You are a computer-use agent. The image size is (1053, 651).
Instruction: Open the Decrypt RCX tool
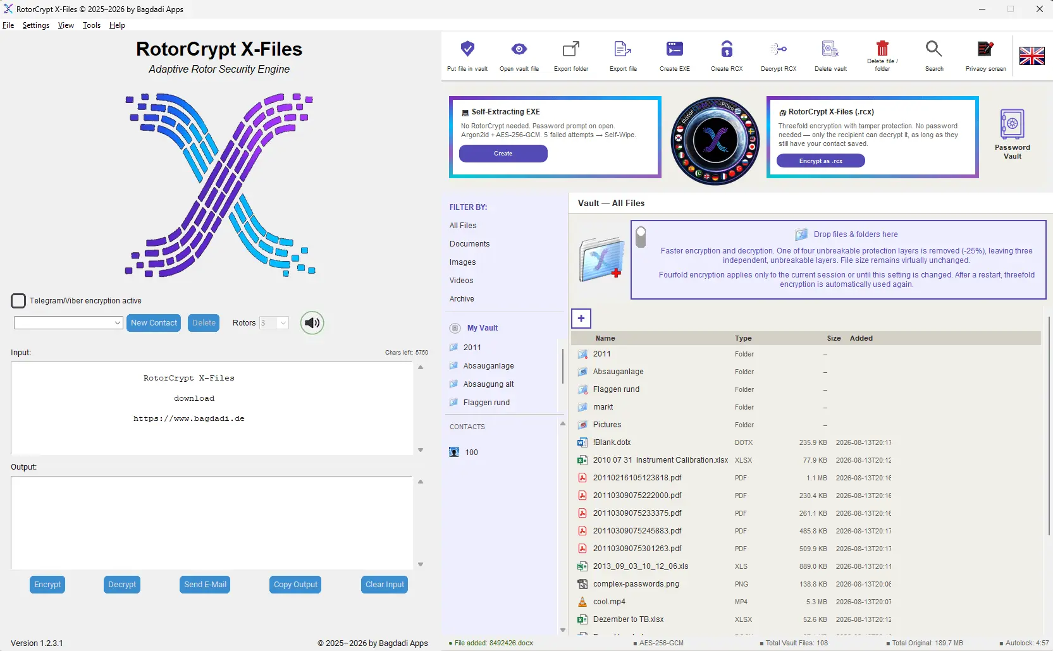click(779, 49)
